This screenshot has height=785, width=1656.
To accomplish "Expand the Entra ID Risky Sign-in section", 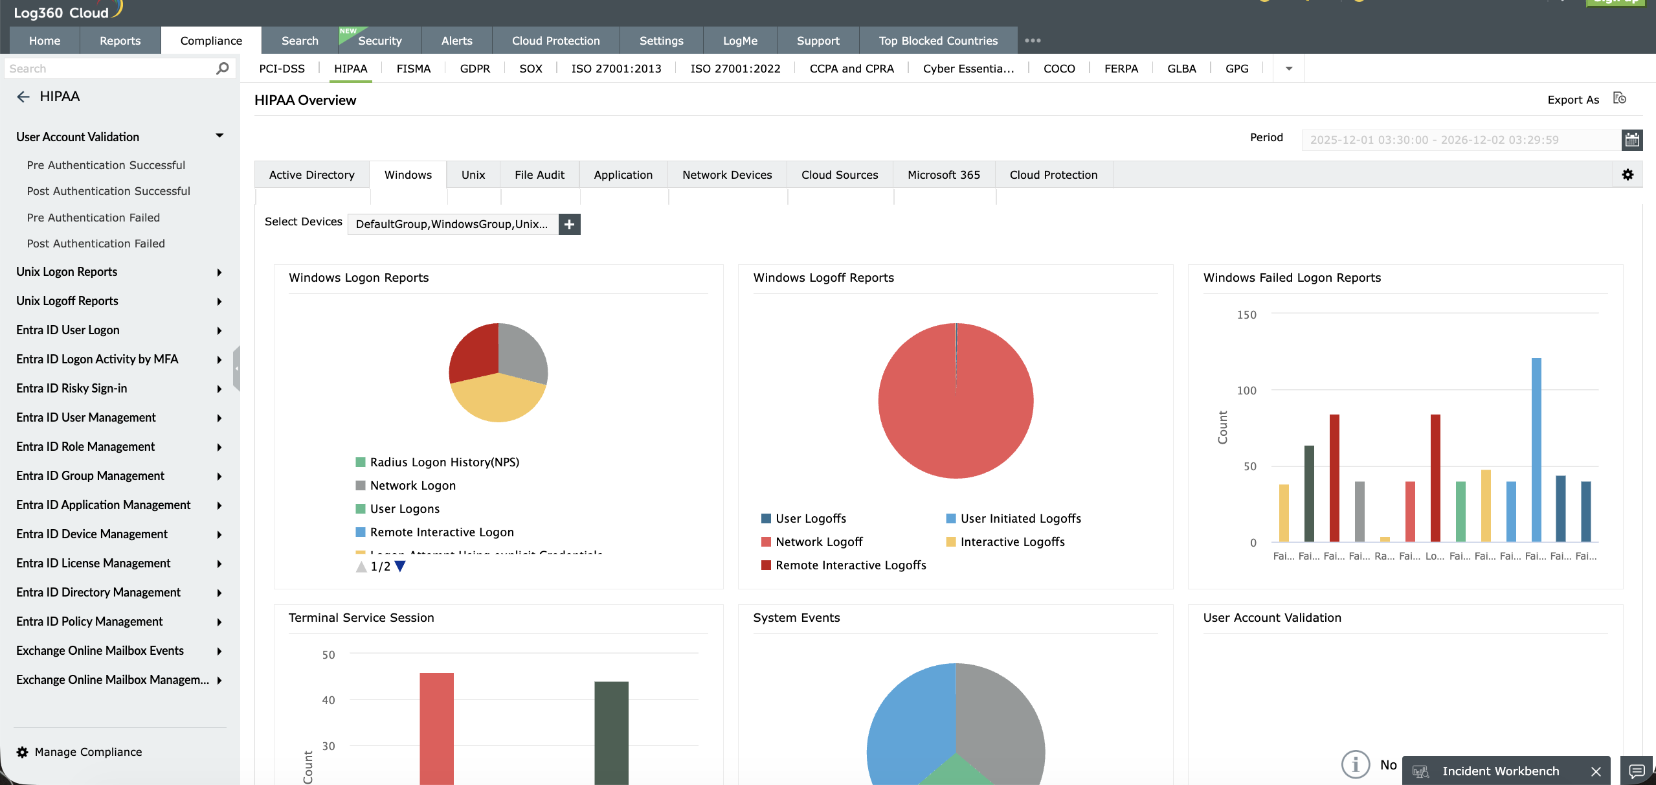I will click(219, 389).
